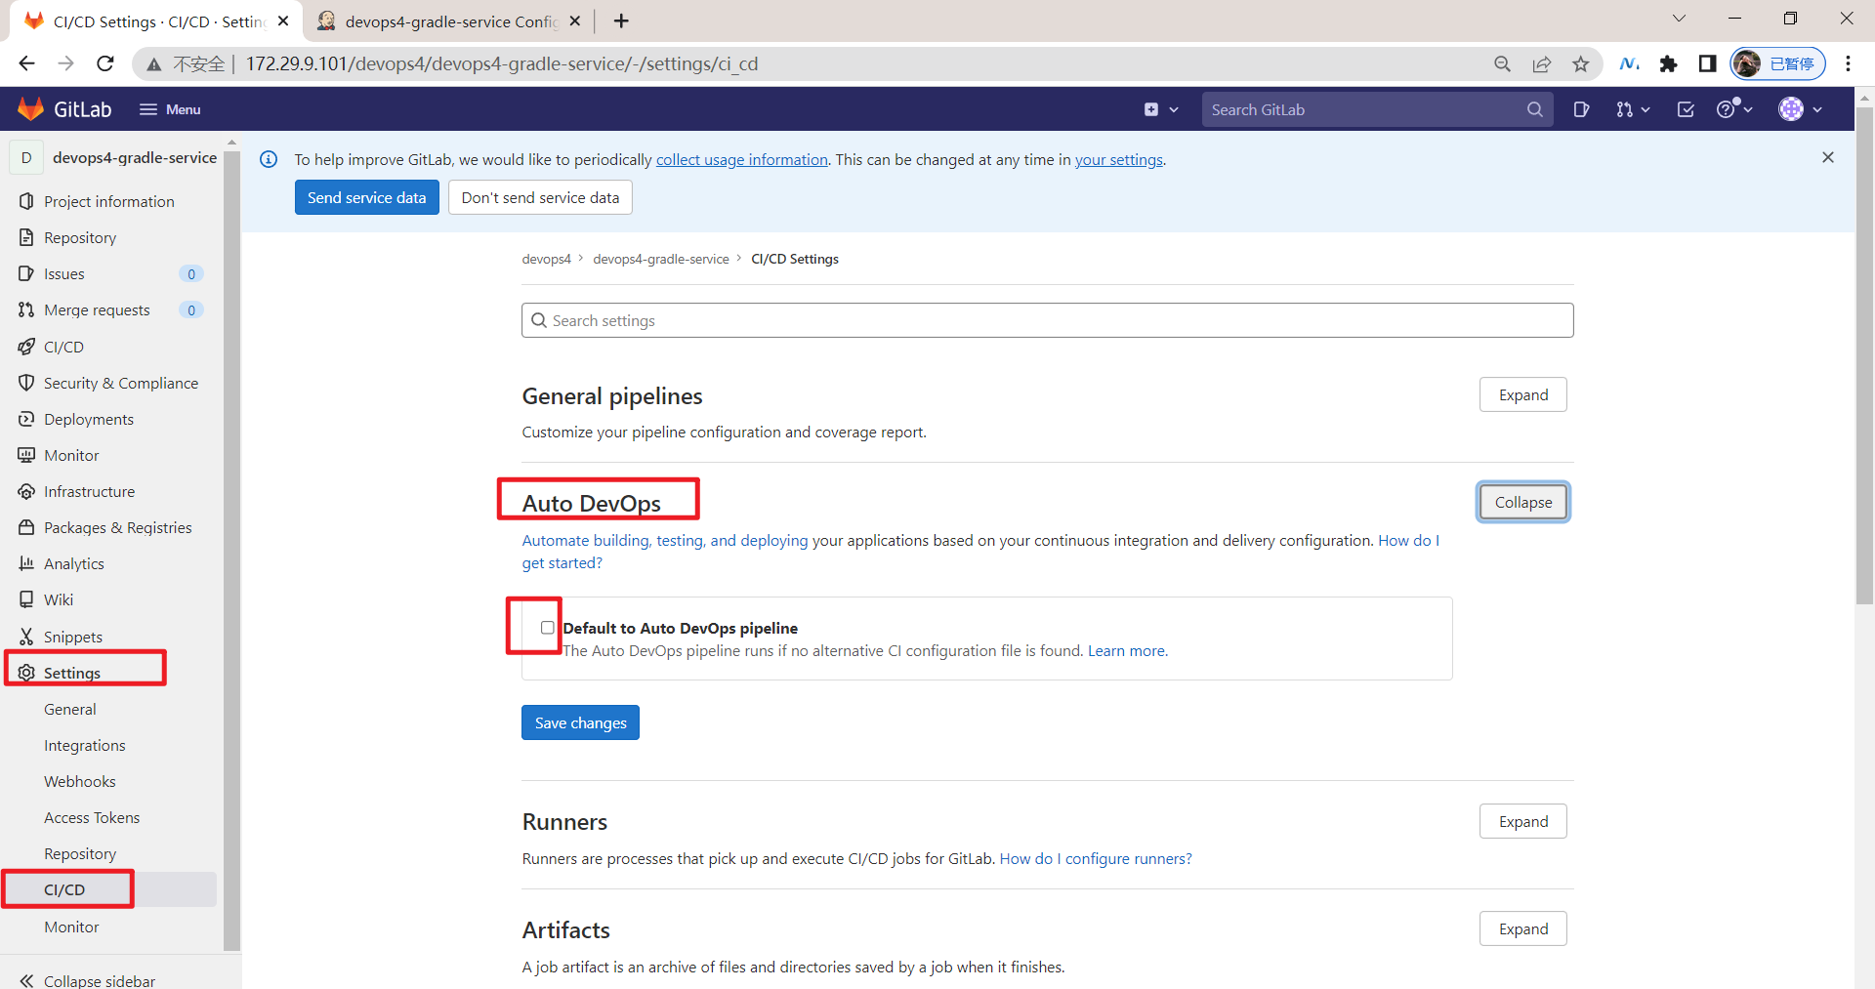The image size is (1875, 989).
Task: Open Analytics in the sidebar
Action: click(74, 563)
